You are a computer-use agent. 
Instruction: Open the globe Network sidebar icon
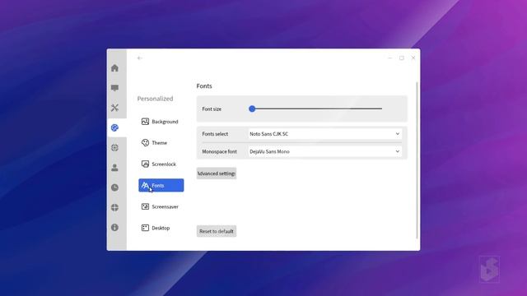pyautogui.click(x=114, y=148)
